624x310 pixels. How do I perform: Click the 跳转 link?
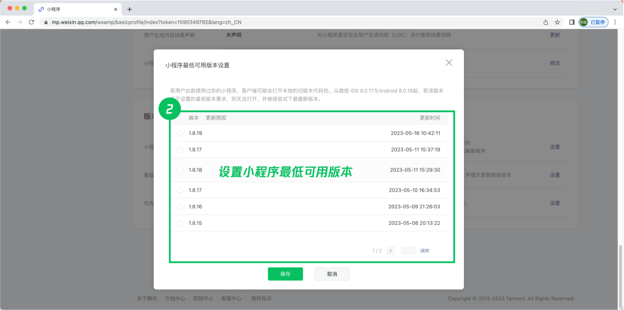point(425,250)
